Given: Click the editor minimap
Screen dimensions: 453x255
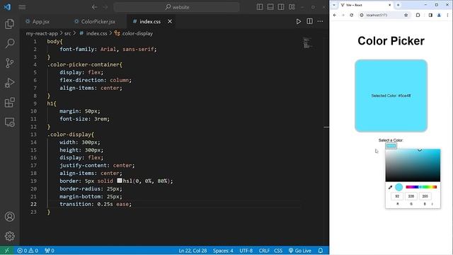Looking at the screenshot, I should coord(306,43).
